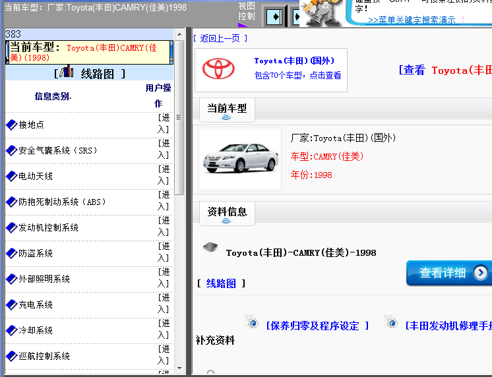Click the Camry car thumbnail

pyautogui.click(x=240, y=158)
